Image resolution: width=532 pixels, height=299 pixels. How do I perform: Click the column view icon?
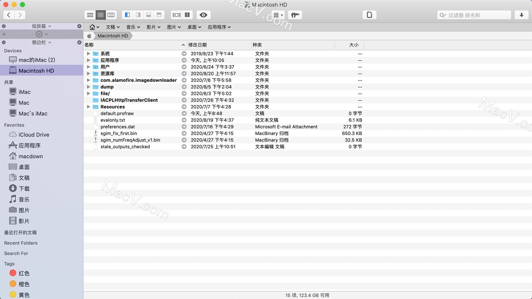pyautogui.click(x=111, y=15)
